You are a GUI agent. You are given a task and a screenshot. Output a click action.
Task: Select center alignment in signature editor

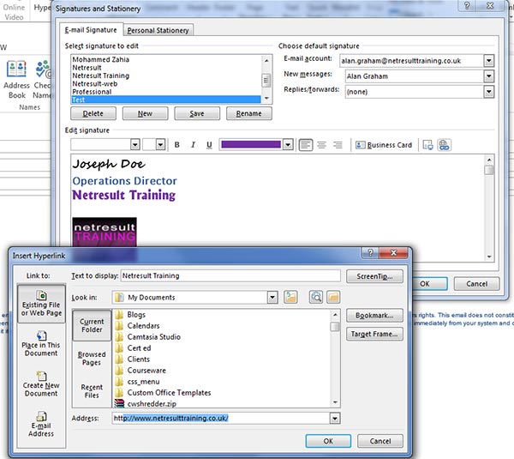tap(321, 145)
